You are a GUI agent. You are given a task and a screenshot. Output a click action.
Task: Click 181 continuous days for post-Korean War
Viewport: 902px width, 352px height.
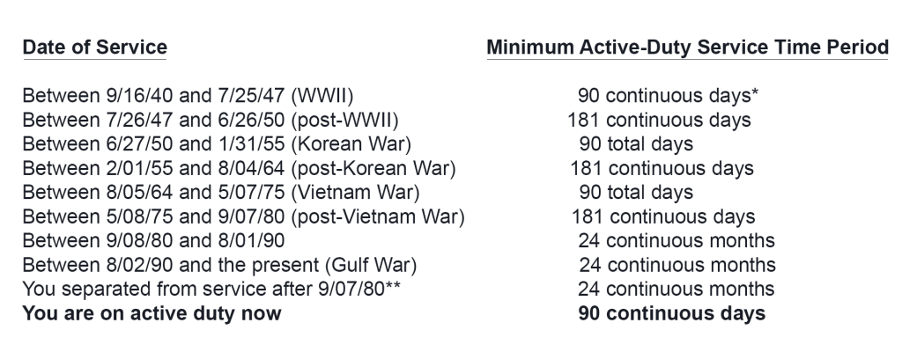point(662,168)
